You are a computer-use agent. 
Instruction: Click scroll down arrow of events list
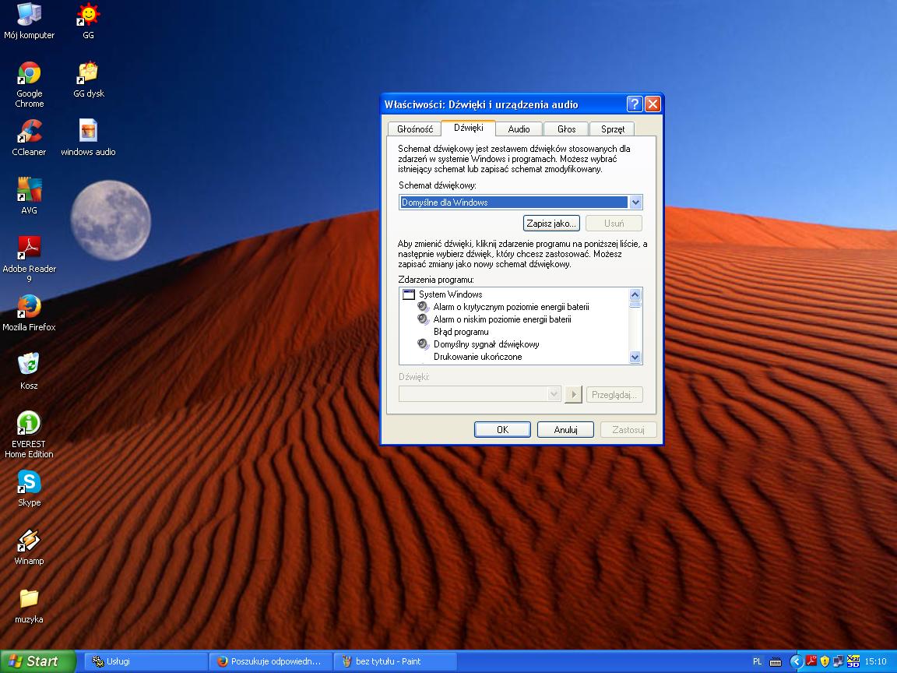[635, 357]
